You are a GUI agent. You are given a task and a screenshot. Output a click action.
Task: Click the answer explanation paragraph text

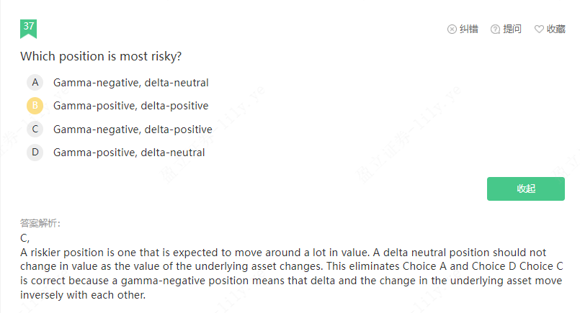pyautogui.click(x=288, y=273)
